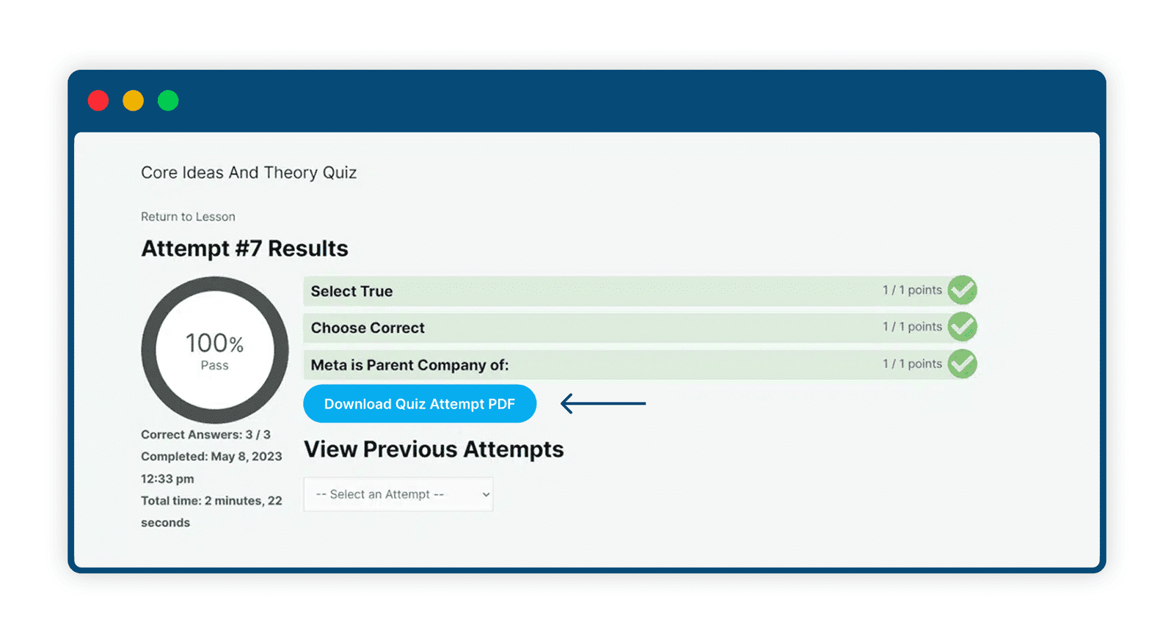
Task: Click the green window maximize dot
Action: pos(168,100)
